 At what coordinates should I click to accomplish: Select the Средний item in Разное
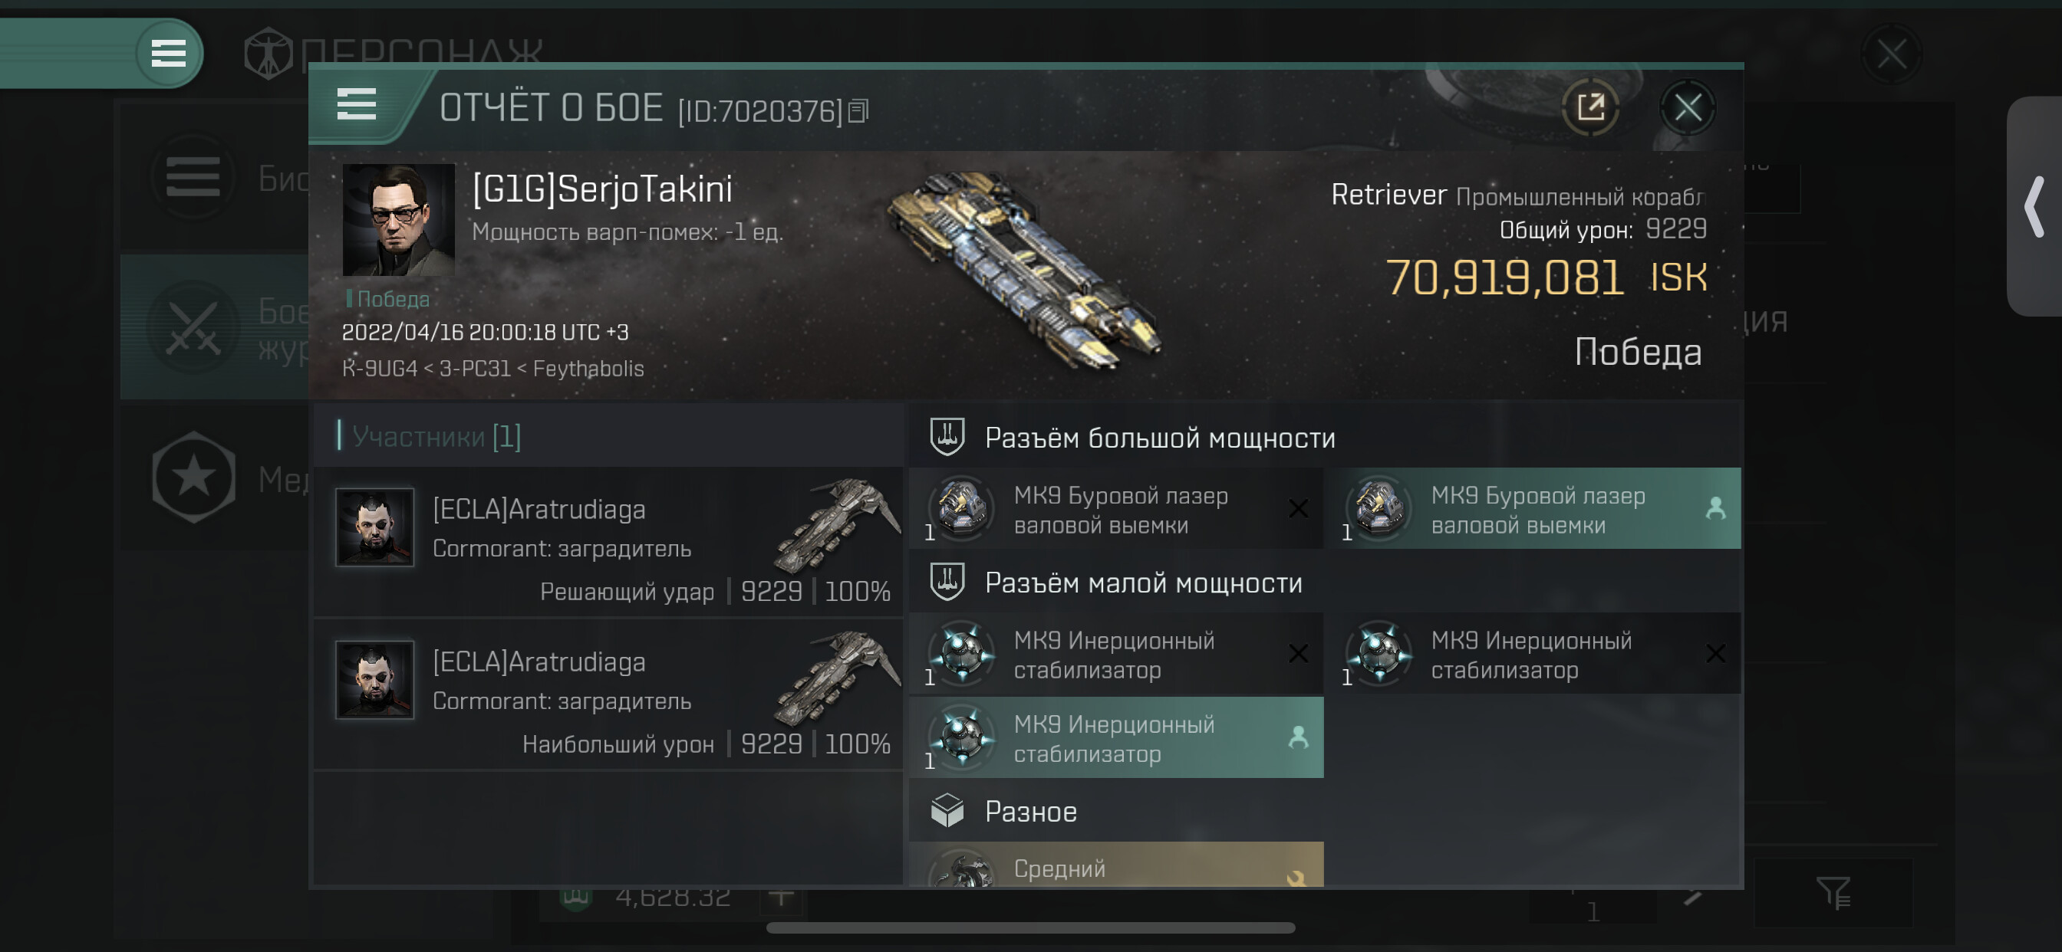point(1116,865)
